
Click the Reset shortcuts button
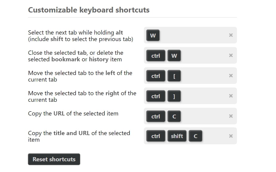tap(54, 159)
